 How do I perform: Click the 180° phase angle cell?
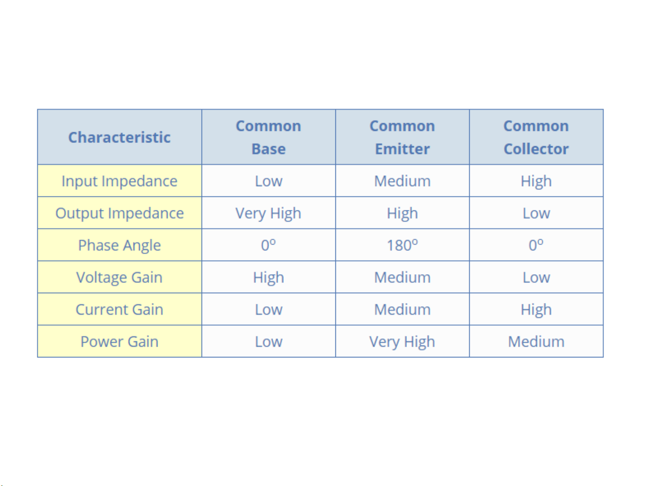point(402,245)
